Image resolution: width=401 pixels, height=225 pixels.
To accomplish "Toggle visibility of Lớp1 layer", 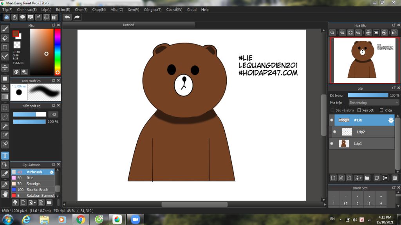I will coord(332,144).
